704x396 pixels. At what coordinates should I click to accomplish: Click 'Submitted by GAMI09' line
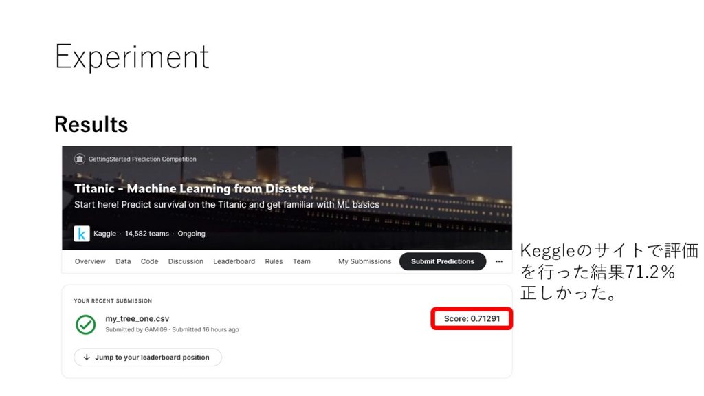pyautogui.click(x=172, y=329)
